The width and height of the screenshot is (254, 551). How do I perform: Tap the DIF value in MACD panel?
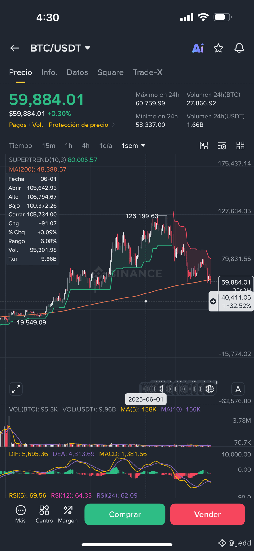tap(28, 454)
